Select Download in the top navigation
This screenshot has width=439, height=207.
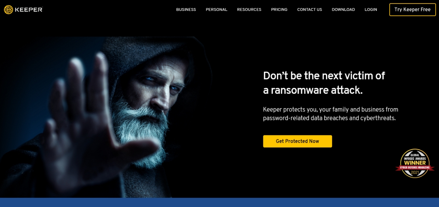tap(343, 10)
